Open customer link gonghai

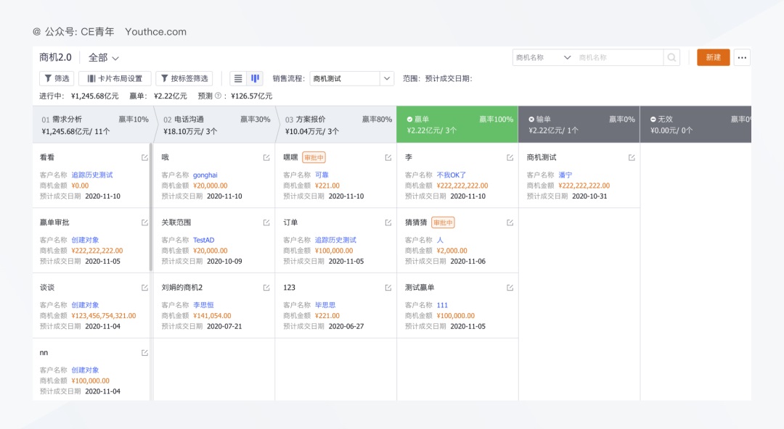[x=205, y=175]
